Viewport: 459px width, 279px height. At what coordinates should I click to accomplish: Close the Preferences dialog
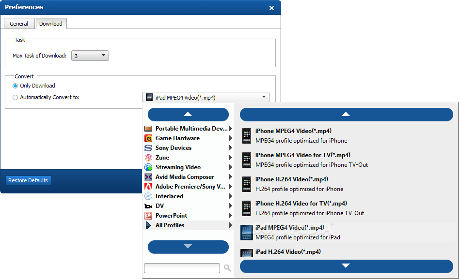point(271,8)
